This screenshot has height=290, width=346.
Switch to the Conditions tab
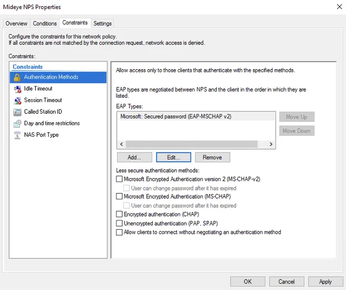(x=45, y=23)
